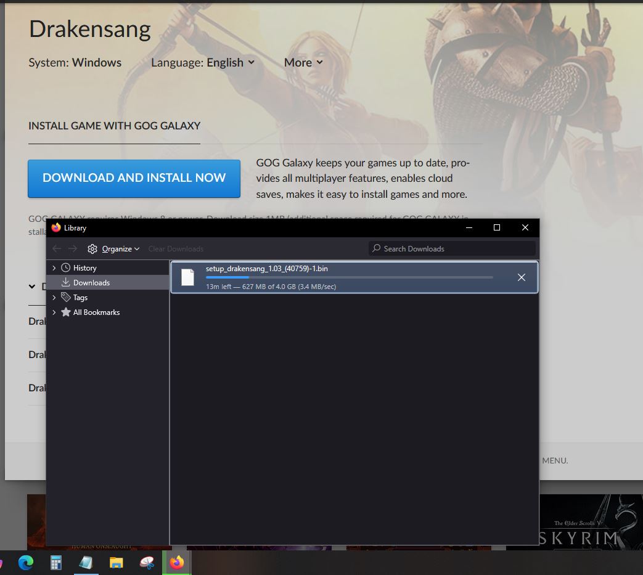Maximize the Library window
643x575 pixels.
(497, 227)
